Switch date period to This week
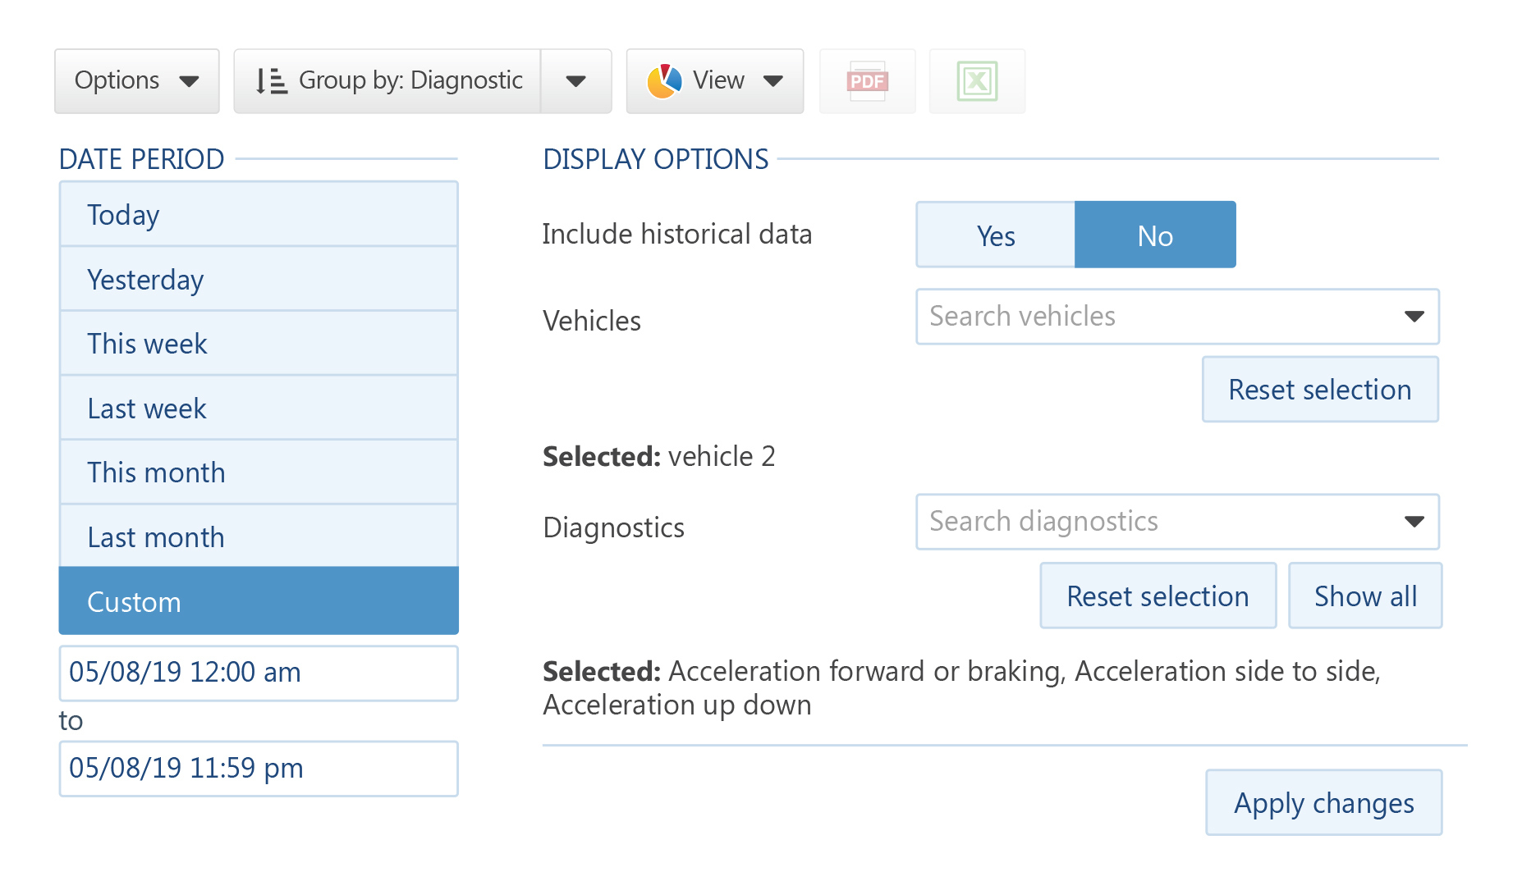 click(x=258, y=343)
